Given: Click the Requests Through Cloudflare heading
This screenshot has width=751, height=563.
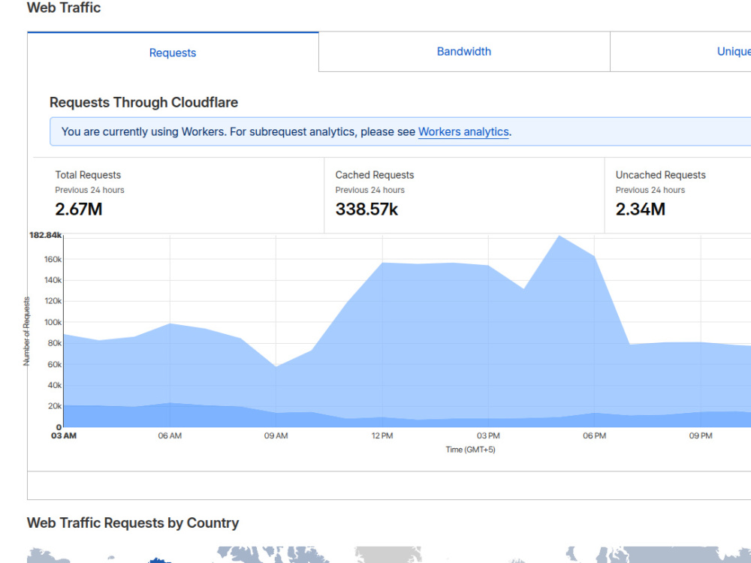Looking at the screenshot, I should pos(143,102).
